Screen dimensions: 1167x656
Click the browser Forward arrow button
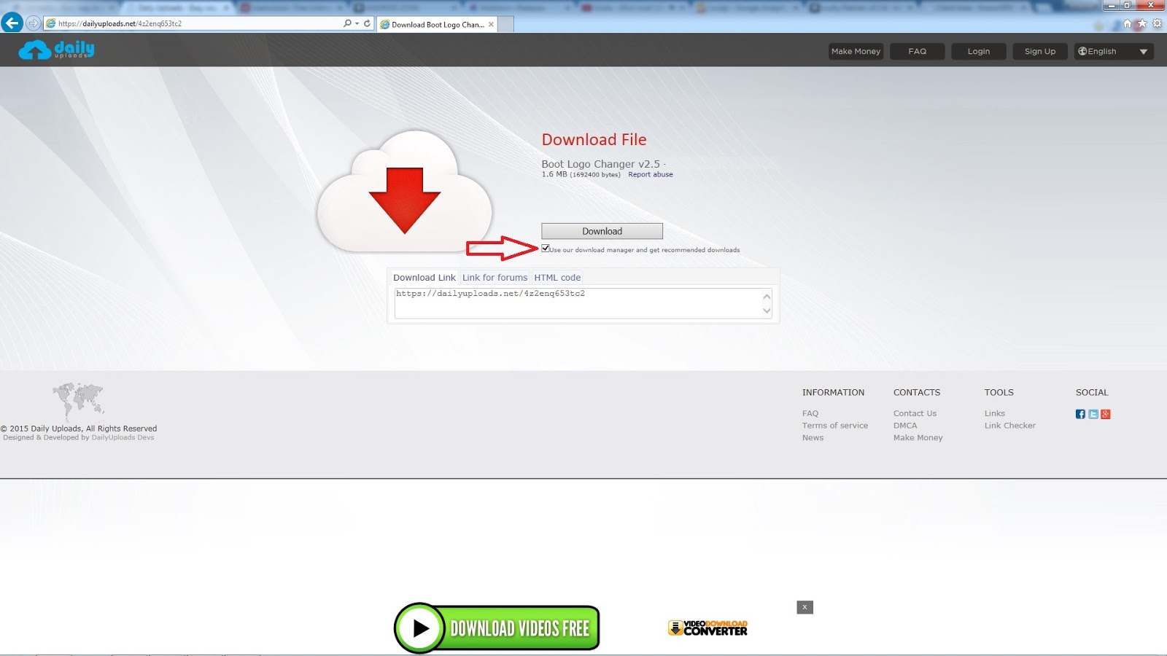click(x=33, y=23)
